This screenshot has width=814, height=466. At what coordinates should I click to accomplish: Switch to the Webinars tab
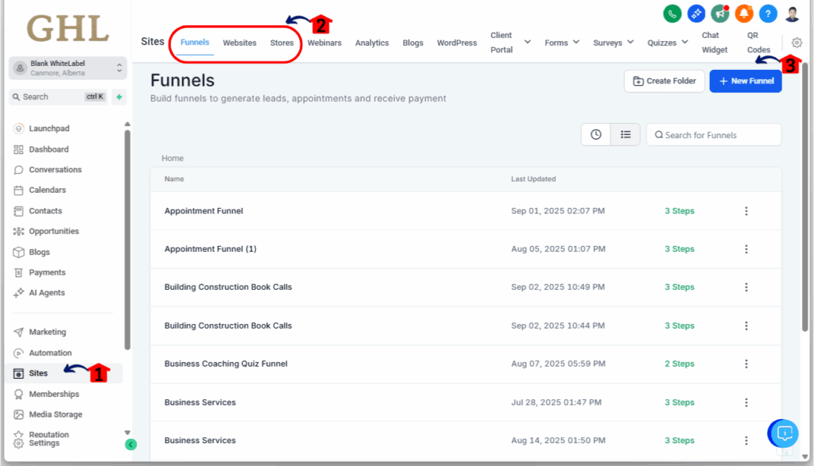(324, 43)
